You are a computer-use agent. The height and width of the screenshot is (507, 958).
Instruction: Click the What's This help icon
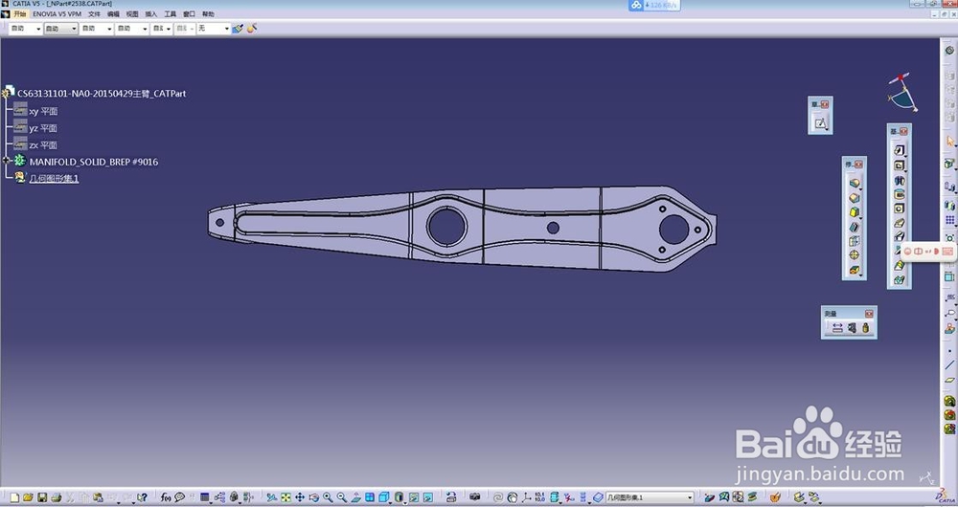coord(143,497)
